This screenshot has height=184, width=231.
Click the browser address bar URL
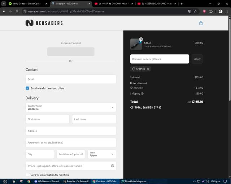pos(66,11)
